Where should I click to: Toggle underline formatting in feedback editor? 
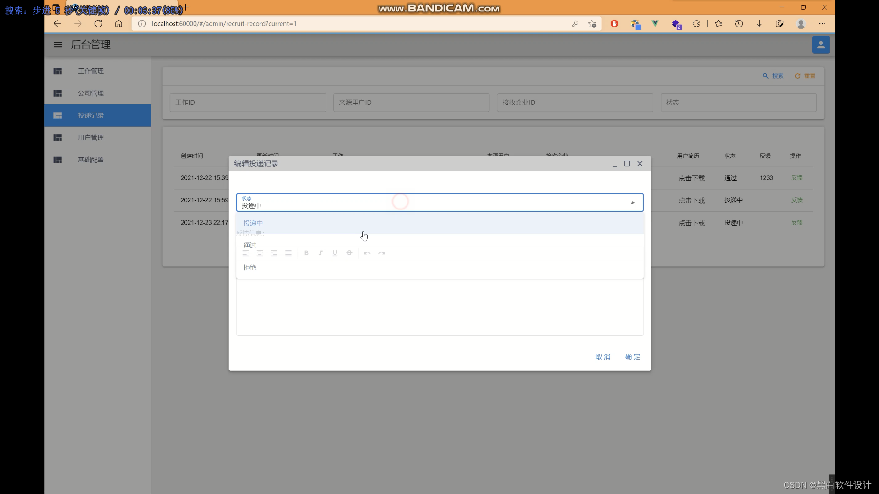[335, 253]
